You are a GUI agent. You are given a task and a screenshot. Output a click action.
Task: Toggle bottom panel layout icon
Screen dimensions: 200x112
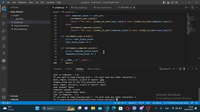(168, 2)
